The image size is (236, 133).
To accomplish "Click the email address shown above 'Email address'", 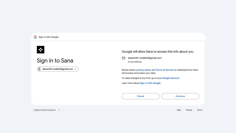I will point(145,58).
